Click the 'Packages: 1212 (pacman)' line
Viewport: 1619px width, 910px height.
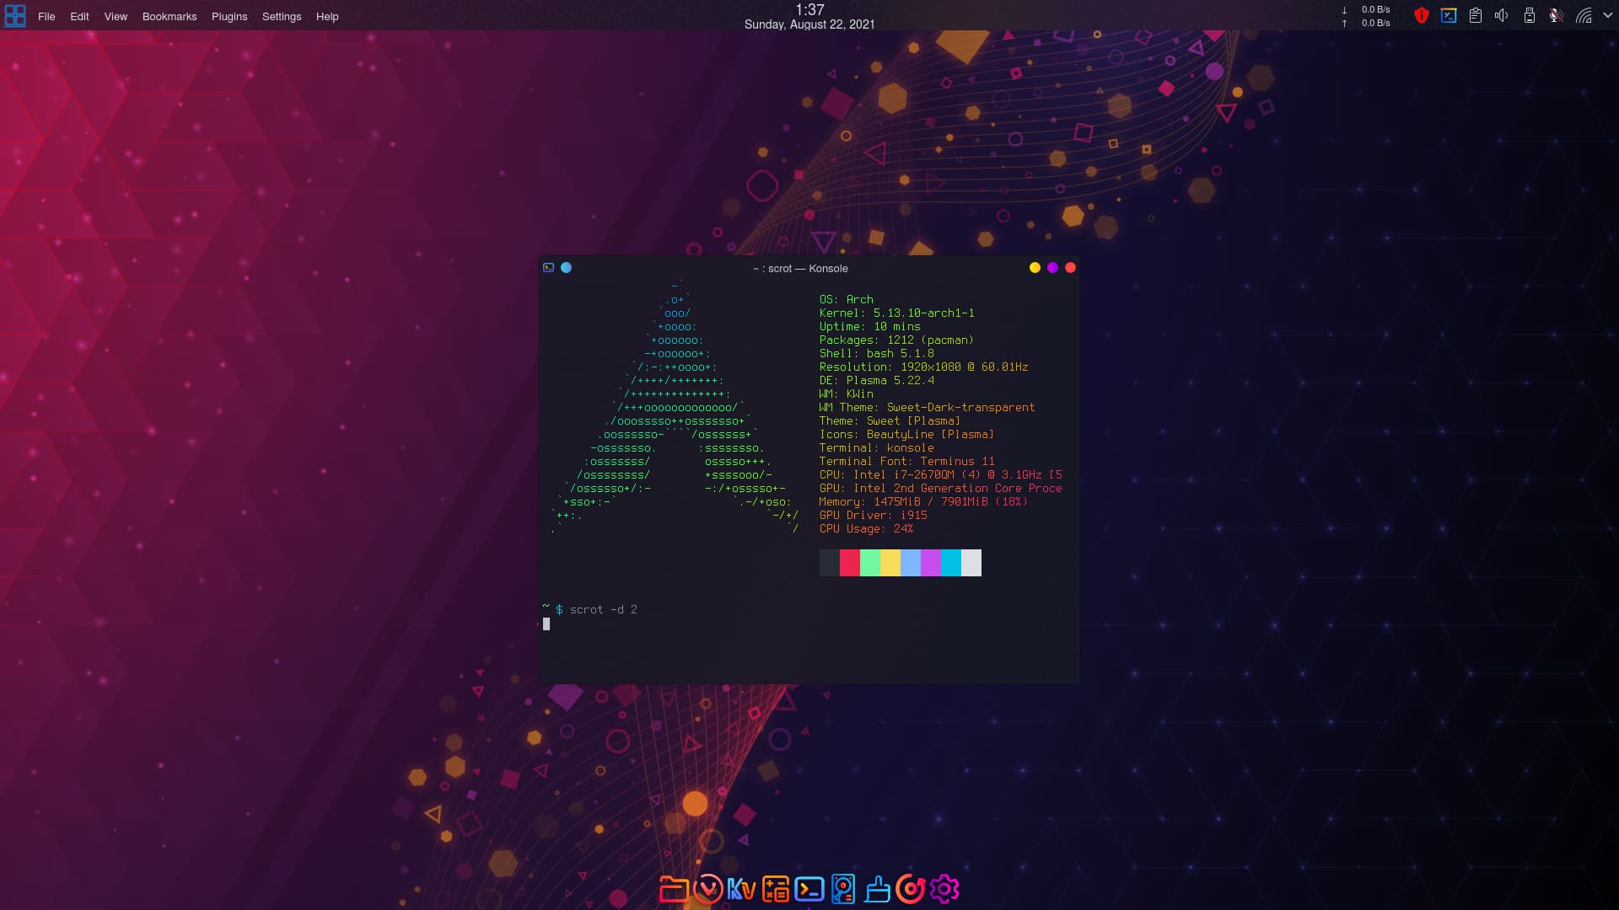[896, 340]
